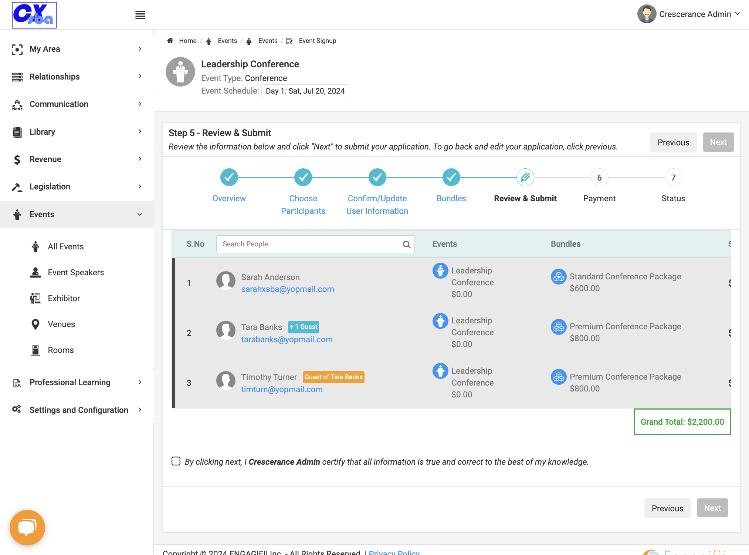Screen dimensions: 749x555
Task: Click Leadership Conference event icon in Sarah's row
Action: 440,271
